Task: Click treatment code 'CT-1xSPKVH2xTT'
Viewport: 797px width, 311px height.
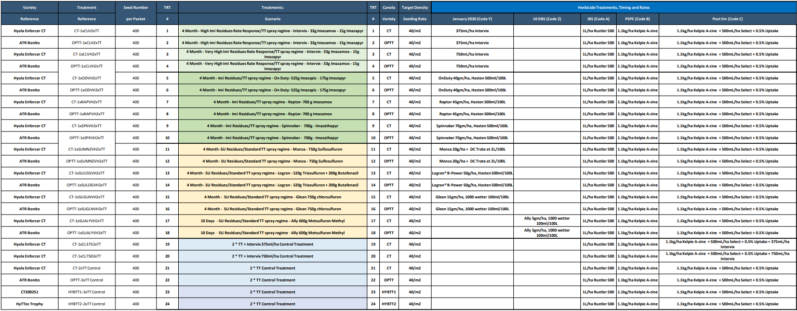Action: (x=87, y=126)
